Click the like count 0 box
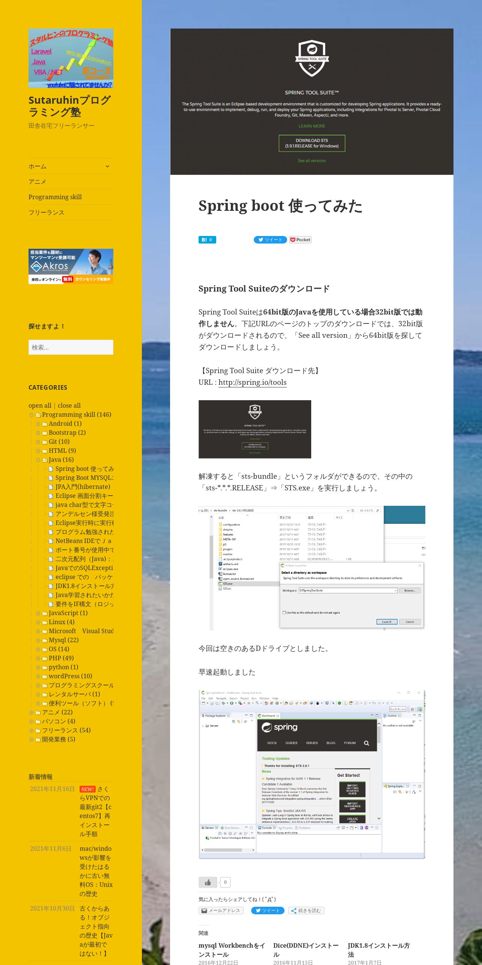482x965 pixels. pyautogui.click(x=225, y=882)
